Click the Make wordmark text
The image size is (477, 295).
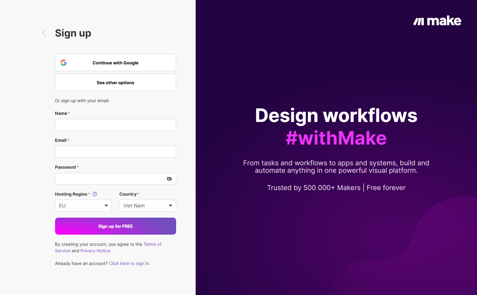[444, 21]
